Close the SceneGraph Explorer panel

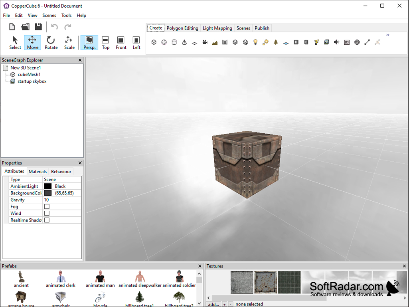click(x=80, y=60)
